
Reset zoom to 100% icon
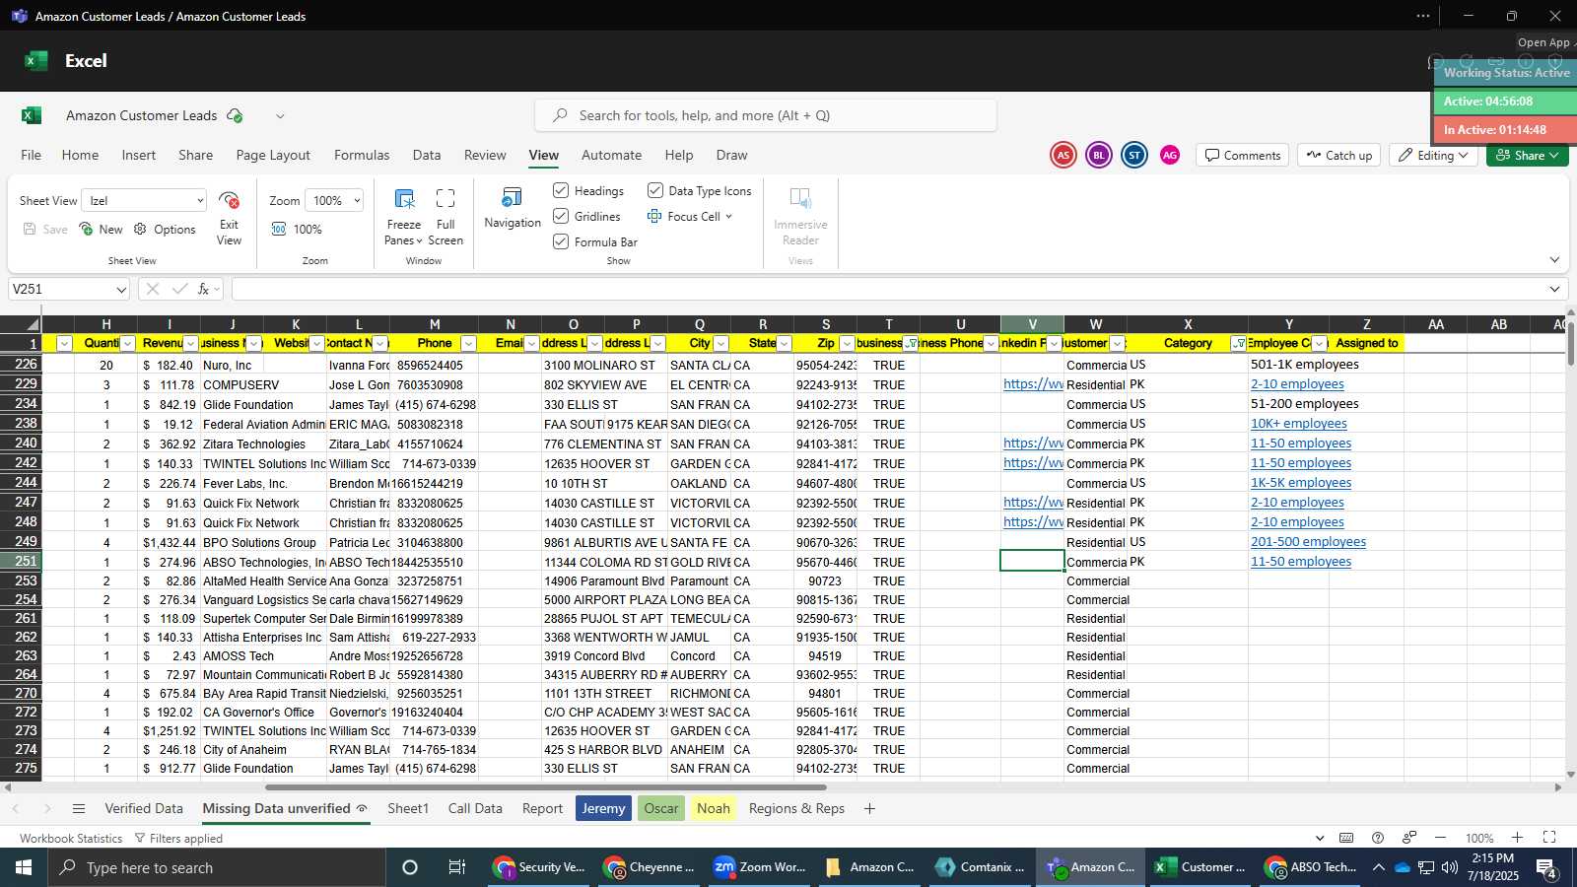pyautogui.click(x=279, y=229)
